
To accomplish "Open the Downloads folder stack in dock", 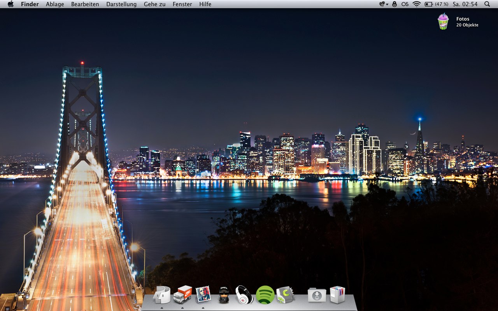I will 317,295.
